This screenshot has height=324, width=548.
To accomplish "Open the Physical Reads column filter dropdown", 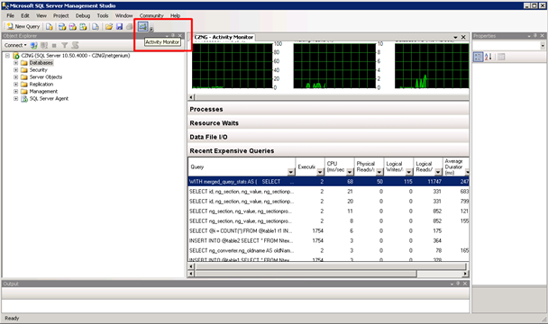I will click(379, 172).
